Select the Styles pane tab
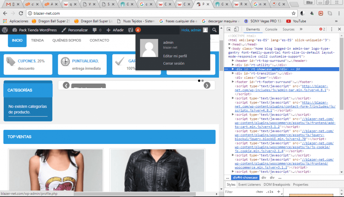The height and width of the screenshot is (197, 344). [231, 185]
